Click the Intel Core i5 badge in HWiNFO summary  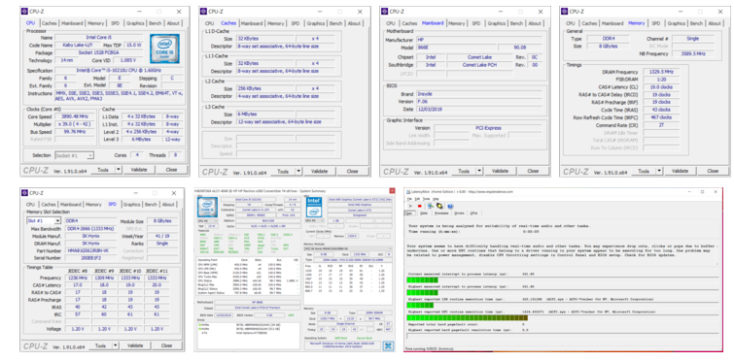207,208
